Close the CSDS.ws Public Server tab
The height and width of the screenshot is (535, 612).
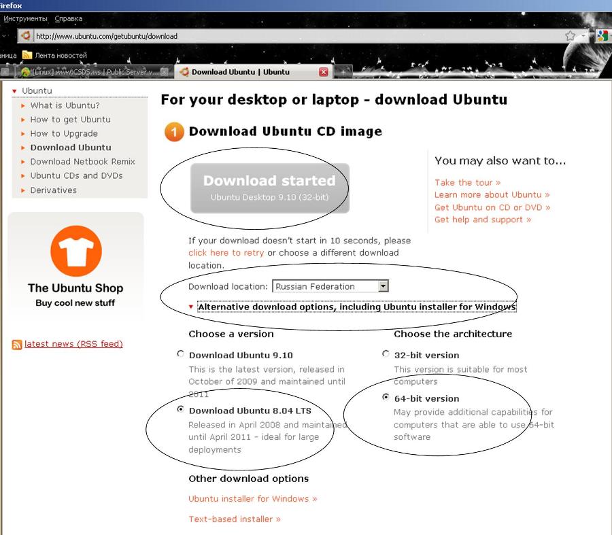[165, 72]
